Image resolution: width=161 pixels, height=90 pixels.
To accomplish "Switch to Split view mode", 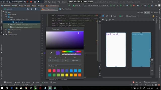I will (x=147, y=12).
